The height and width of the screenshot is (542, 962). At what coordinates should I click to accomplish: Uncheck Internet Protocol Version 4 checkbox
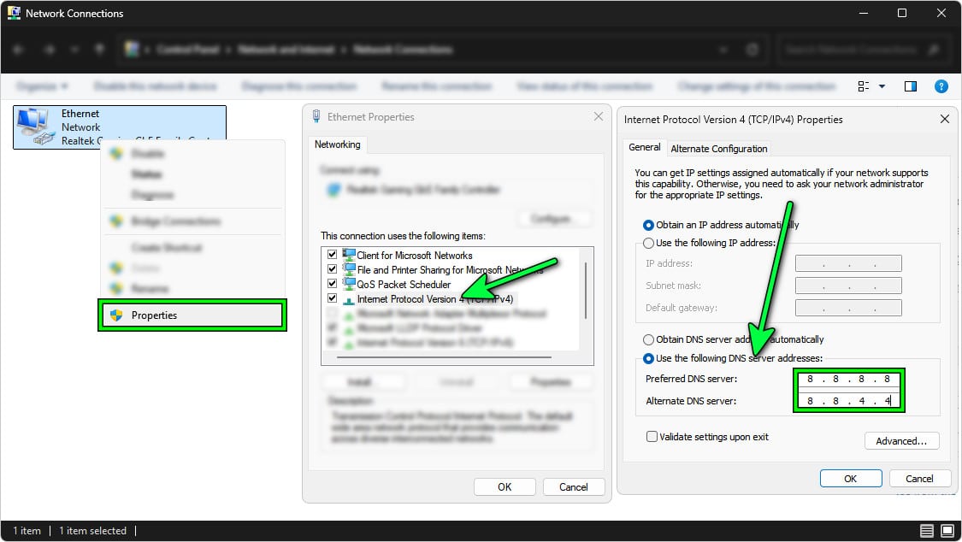[x=333, y=299]
